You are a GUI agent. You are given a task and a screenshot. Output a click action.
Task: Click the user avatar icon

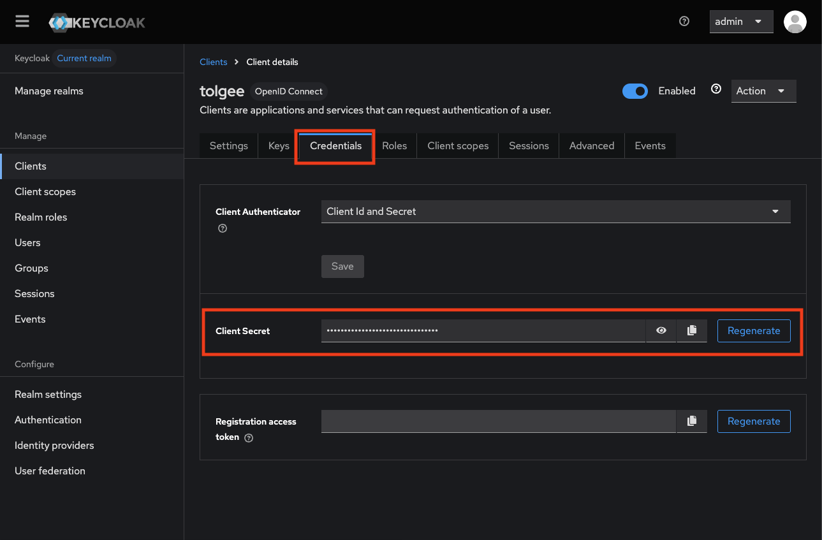[x=795, y=22]
